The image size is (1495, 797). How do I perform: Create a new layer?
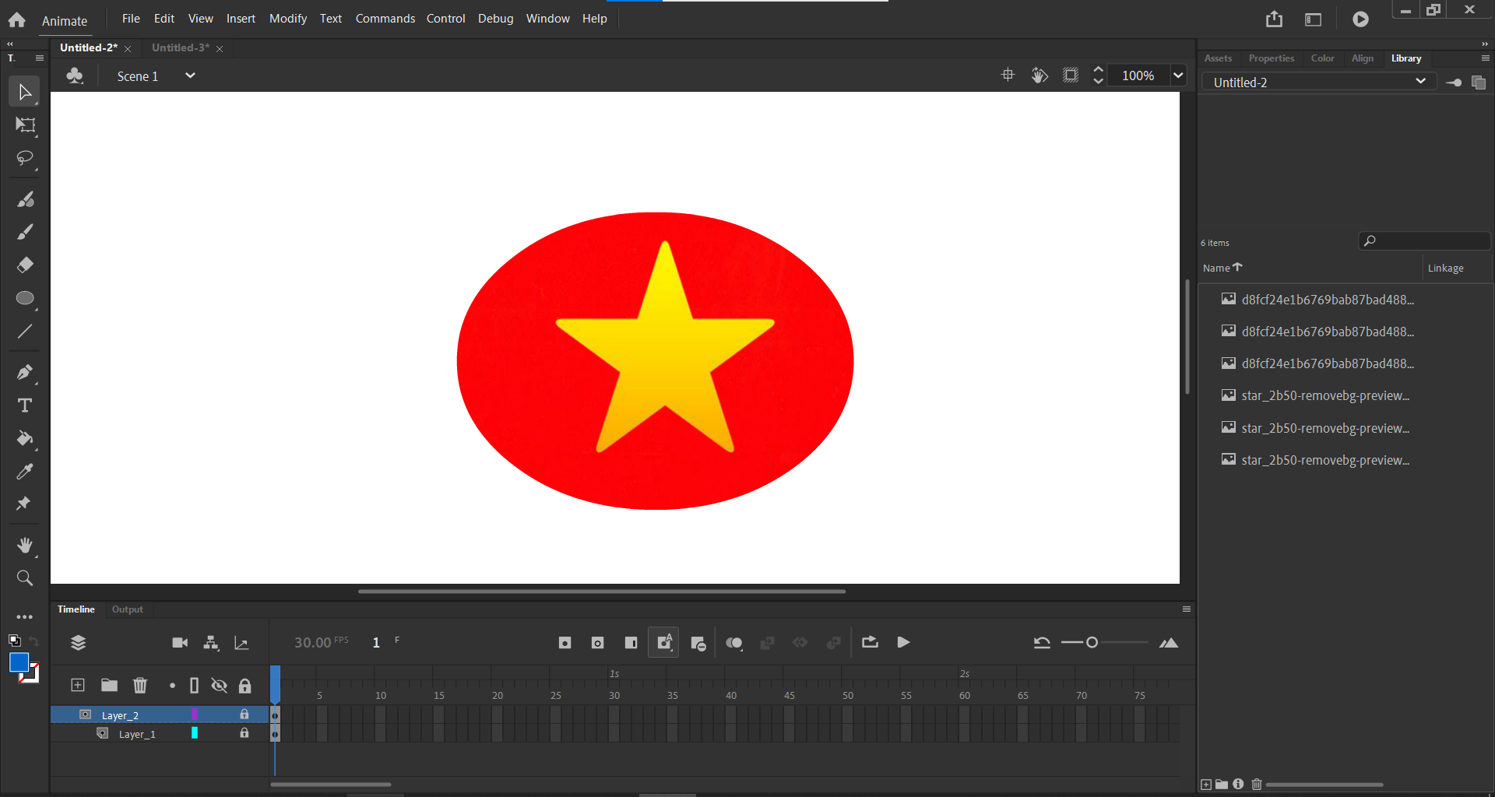tap(77, 686)
